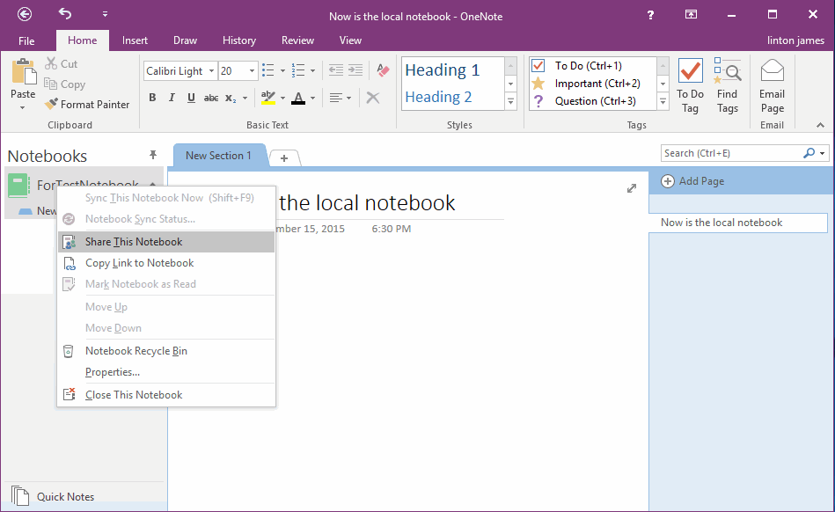835x512 pixels.
Task: Open Quick Notes at bottom
Action: tap(53, 496)
